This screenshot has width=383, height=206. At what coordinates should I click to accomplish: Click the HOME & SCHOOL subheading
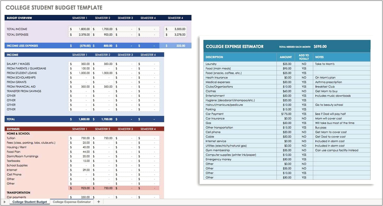[x=18, y=134]
